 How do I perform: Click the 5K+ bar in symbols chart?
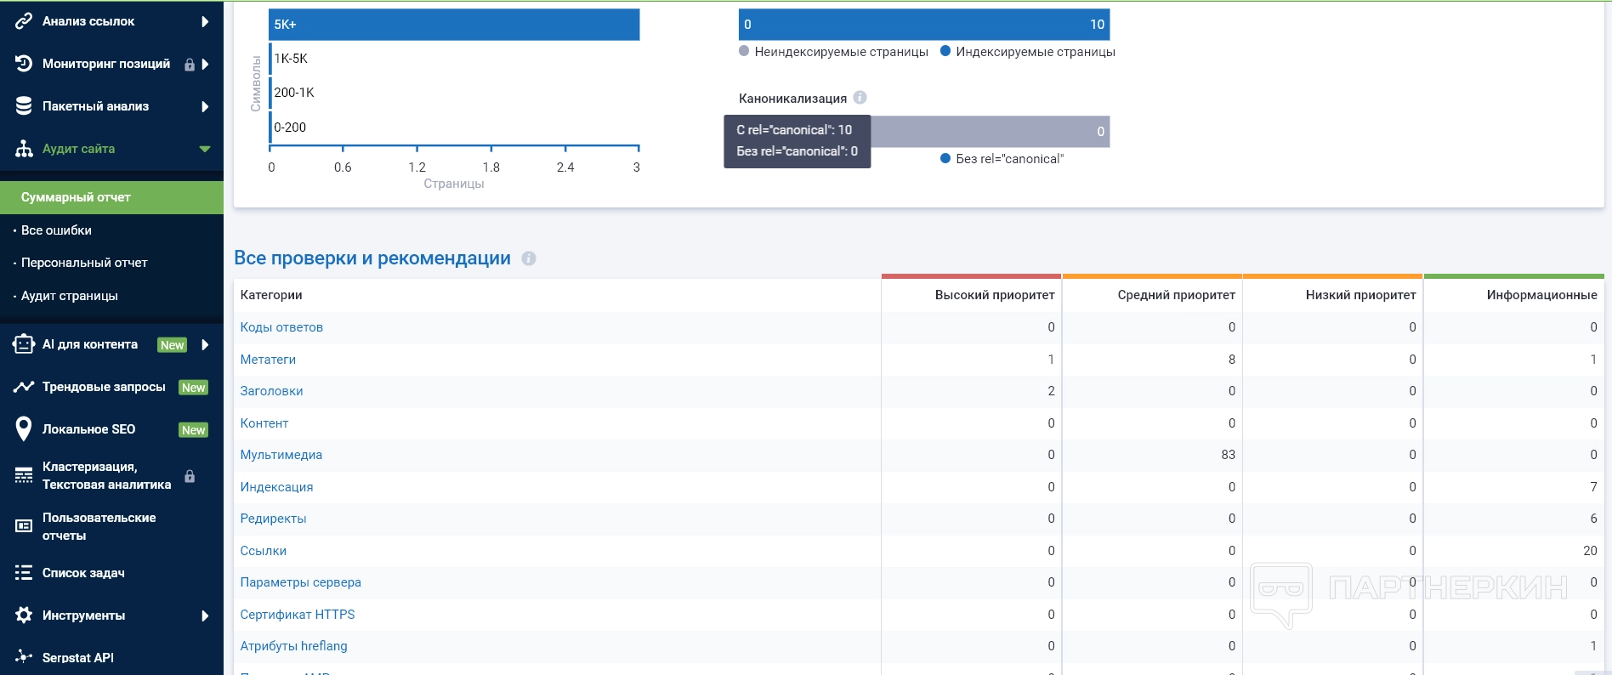[x=454, y=25]
